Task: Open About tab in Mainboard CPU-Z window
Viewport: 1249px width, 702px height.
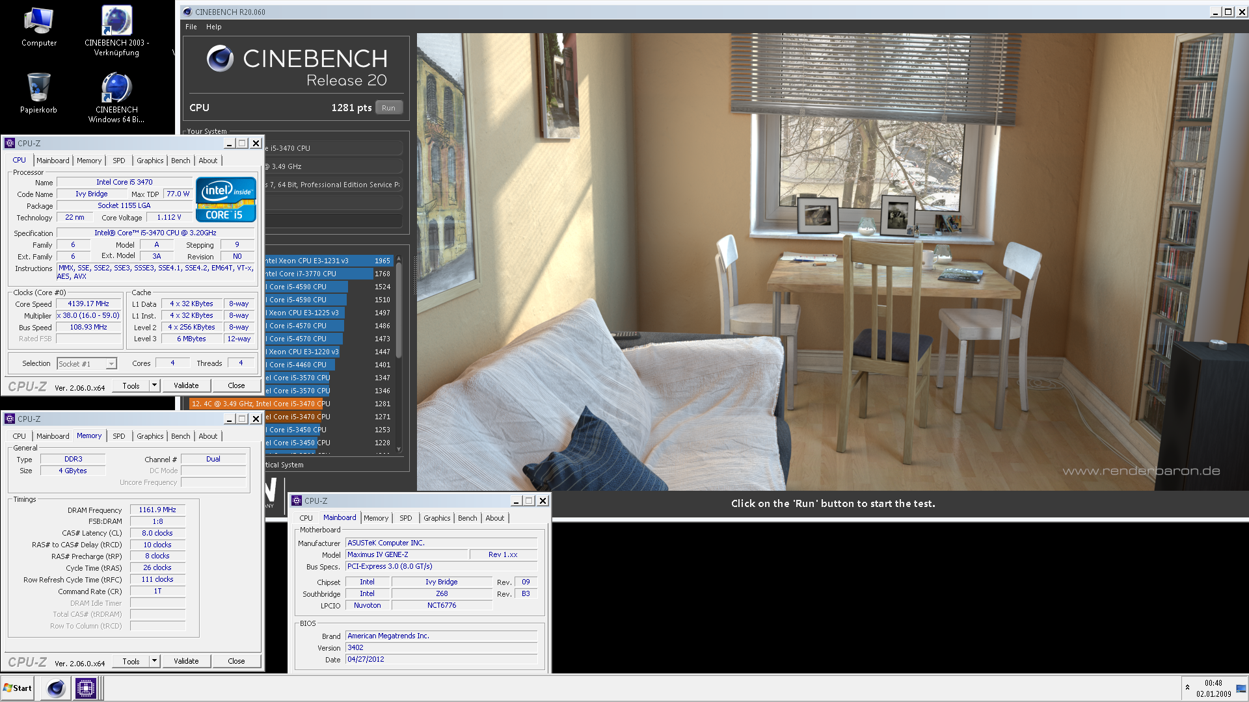Action: [495, 518]
